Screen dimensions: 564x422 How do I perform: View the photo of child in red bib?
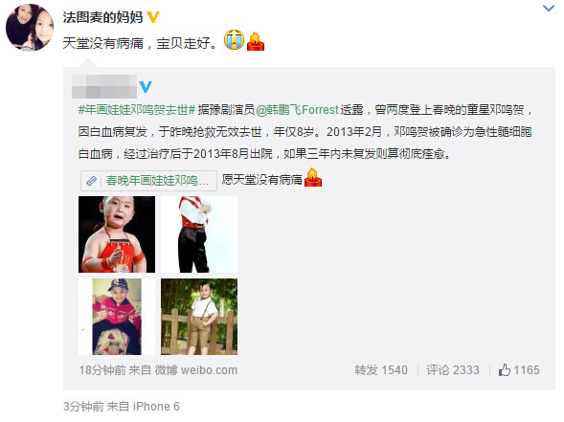(x=117, y=234)
